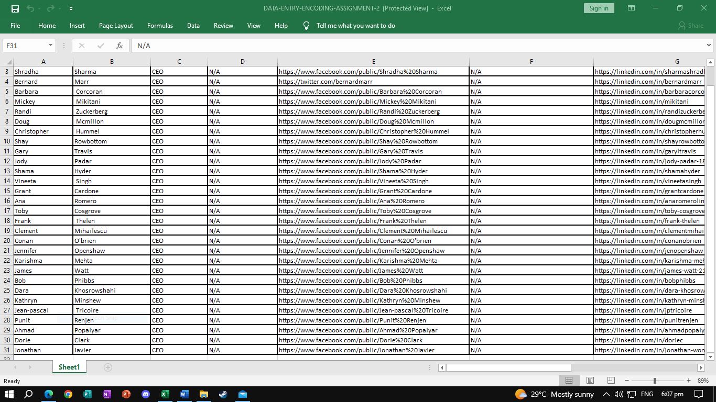Click the 89% zoom level button
The height and width of the screenshot is (402, 716).
coord(703,381)
